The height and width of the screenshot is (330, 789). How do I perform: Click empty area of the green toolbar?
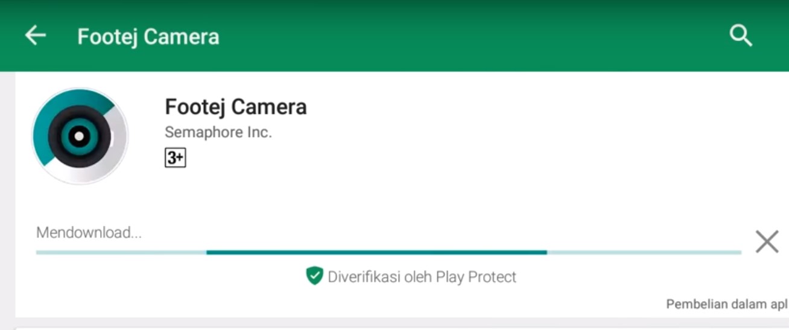point(471,36)
